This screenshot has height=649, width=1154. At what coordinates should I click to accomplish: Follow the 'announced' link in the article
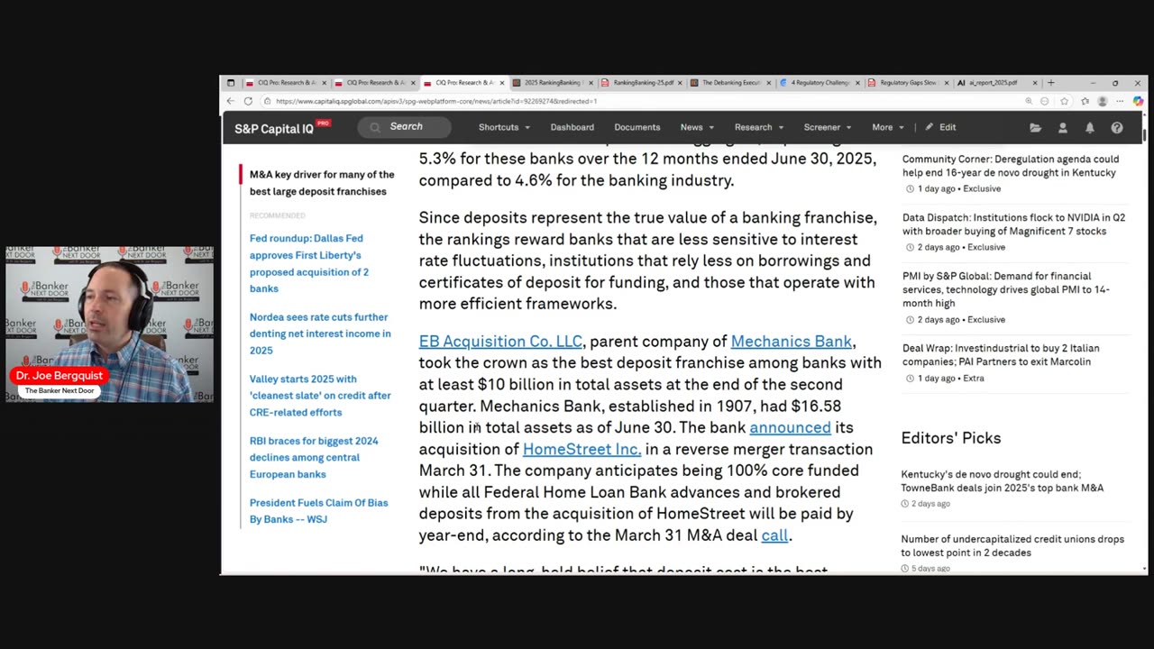tap(790, 427)
